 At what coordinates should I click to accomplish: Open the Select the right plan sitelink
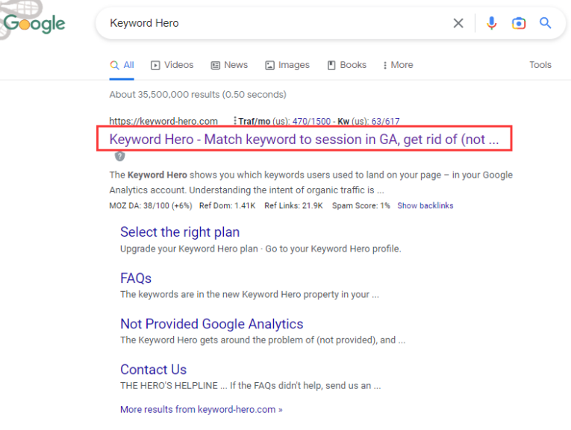click(180, 232)
